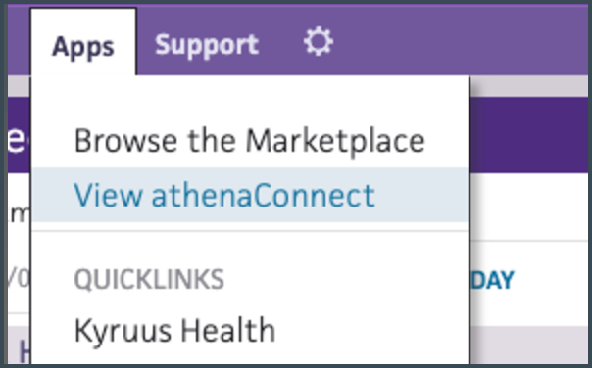Open the settings gear icon
The image size is (592, 368).
click(319, 41)
